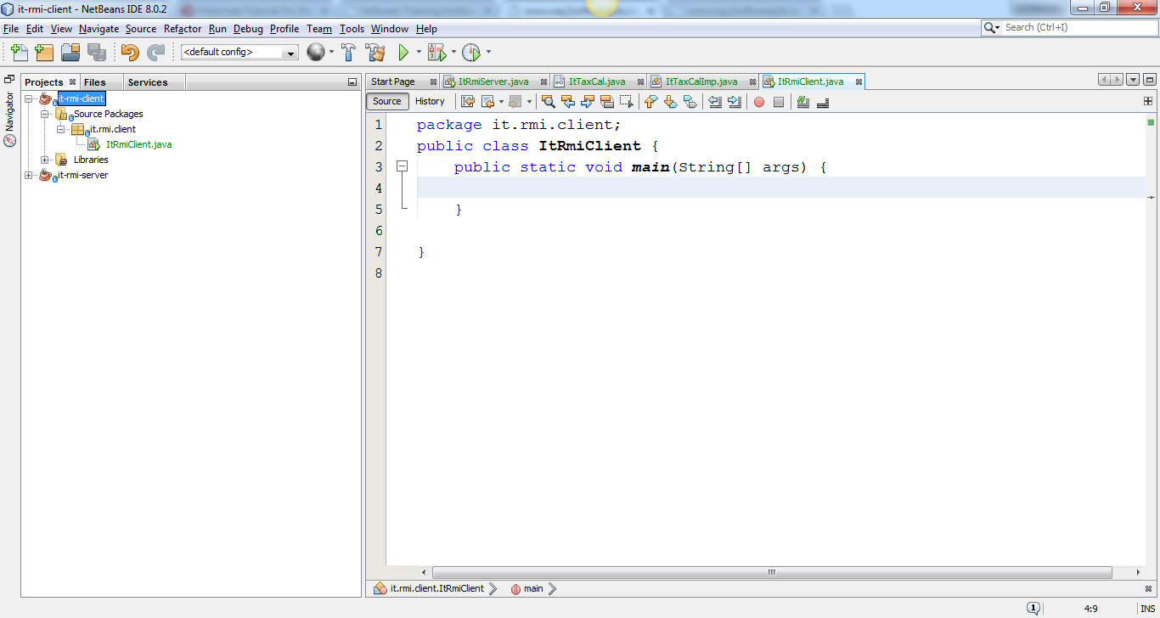Click Previous Bookmark icon
Image resolution: width=1160 pixels, height=618 pixels.
point(650,102)
